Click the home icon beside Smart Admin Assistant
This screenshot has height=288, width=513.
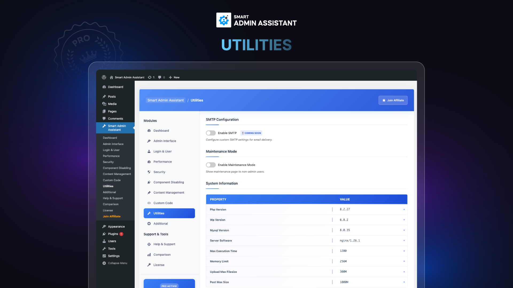pyautogui.click(x=111, y=77)
